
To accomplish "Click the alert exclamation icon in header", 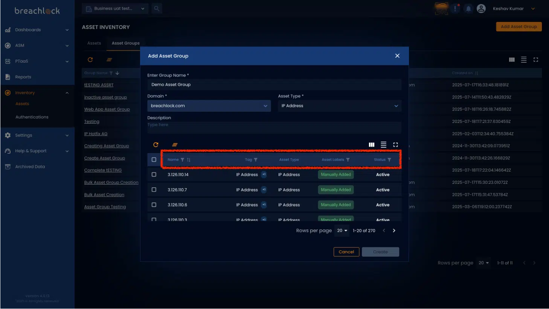I will point(455,9).
